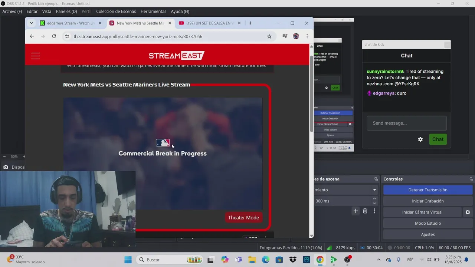Undock the scene transitions panel
This screenshot has height=267, width=475.
[x=376, y=179]
